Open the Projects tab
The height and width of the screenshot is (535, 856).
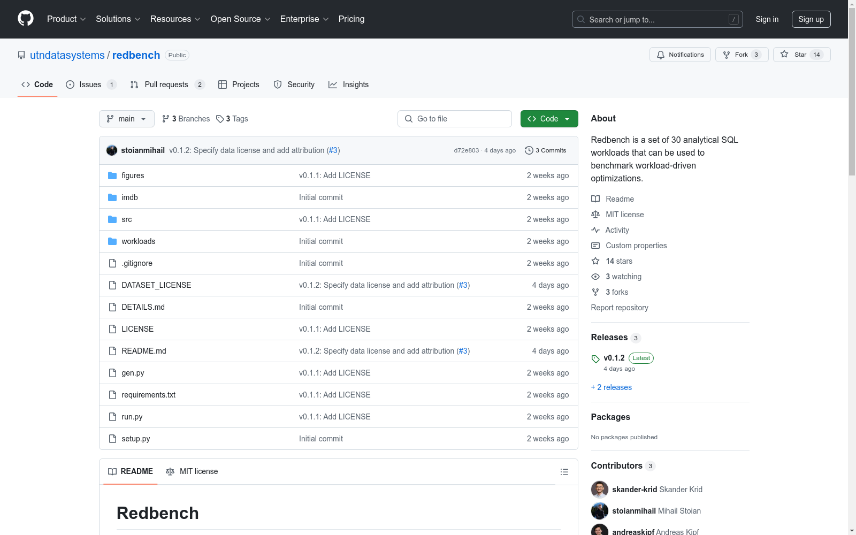click(x=239, y=85)
